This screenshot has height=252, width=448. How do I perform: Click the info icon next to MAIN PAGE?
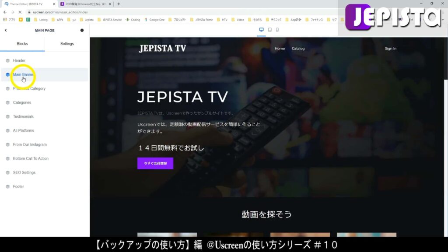[81, 30]
